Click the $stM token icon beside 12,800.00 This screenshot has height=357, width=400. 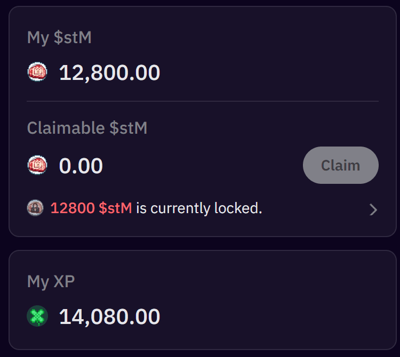37,72
